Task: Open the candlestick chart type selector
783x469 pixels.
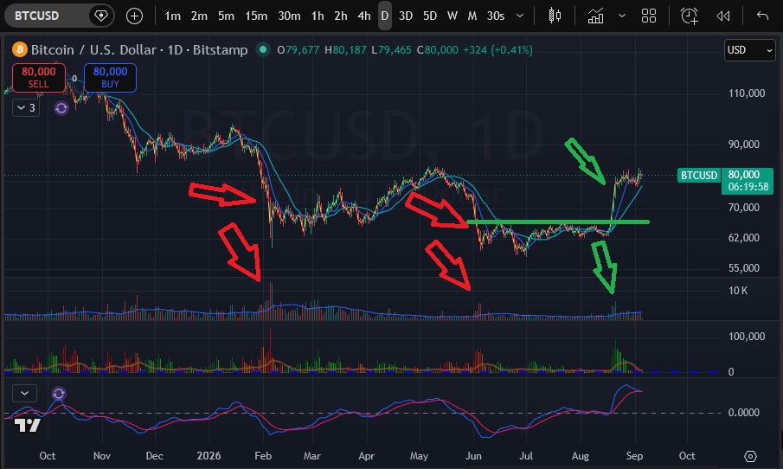Action: point(555,16)
